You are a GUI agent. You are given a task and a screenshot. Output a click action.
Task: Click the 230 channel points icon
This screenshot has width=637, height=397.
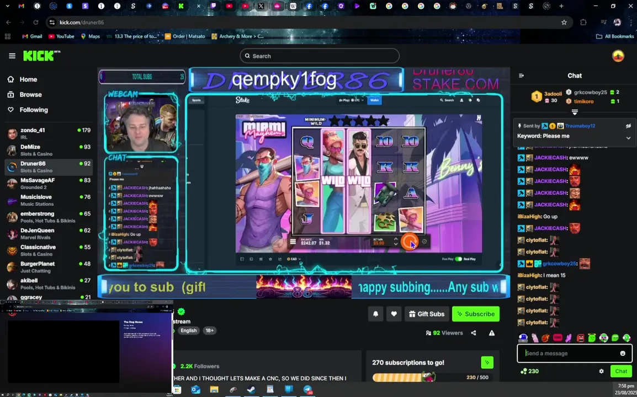[x=524, y=371]
